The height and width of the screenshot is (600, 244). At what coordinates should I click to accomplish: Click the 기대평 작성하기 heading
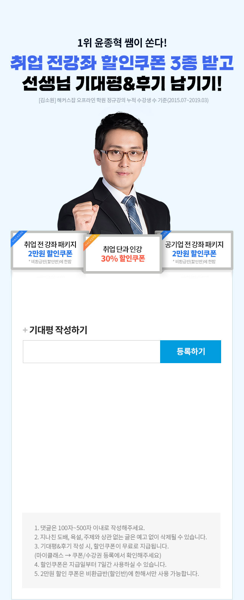(58, 330)
